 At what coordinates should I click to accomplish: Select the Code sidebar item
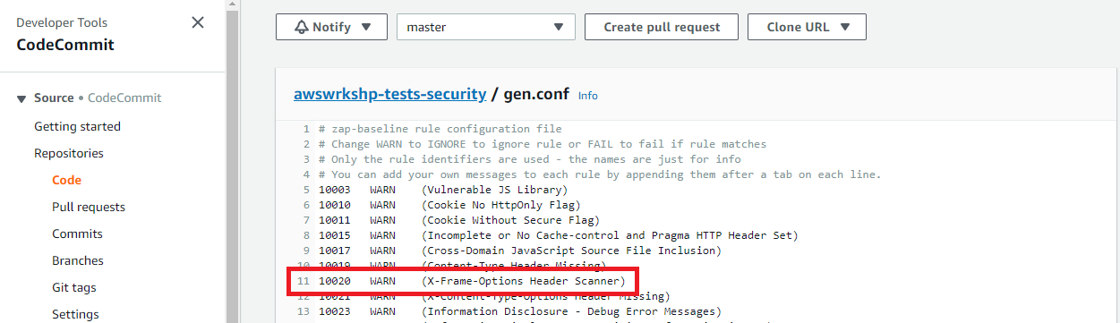click(x=67, y=180)
